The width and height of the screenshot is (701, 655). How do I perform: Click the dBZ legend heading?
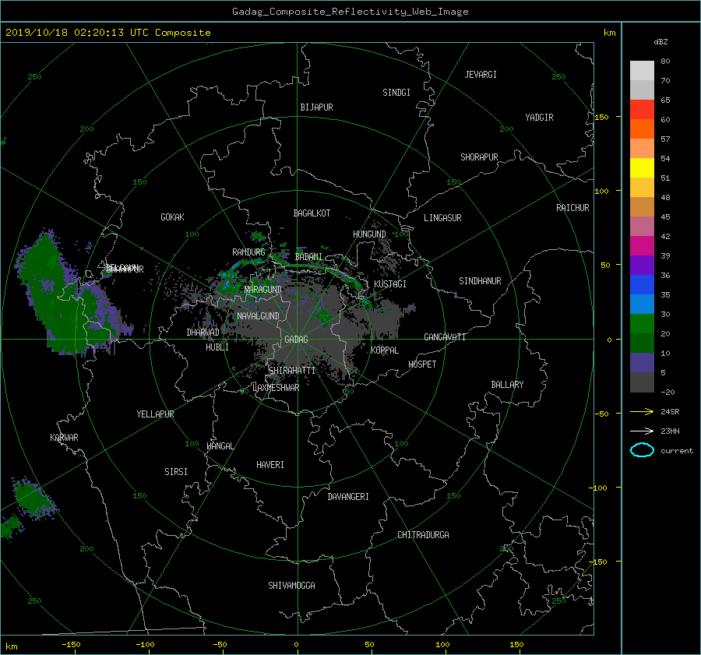pyautogui.click(x=660, y=42)
